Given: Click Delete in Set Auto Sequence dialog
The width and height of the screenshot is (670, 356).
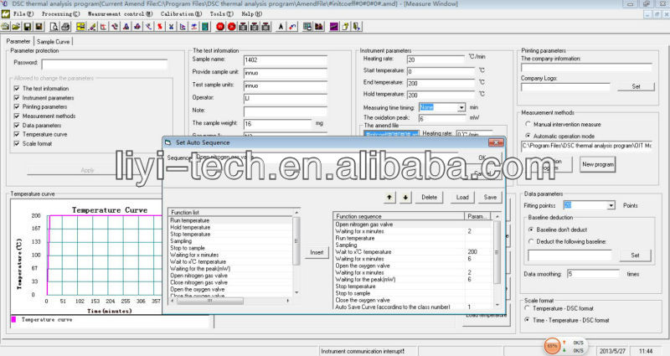Looking at the screenshot, I should point(429,197).
